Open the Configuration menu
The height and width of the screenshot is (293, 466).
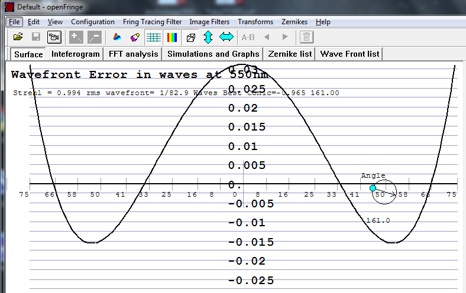click(93, 22)
